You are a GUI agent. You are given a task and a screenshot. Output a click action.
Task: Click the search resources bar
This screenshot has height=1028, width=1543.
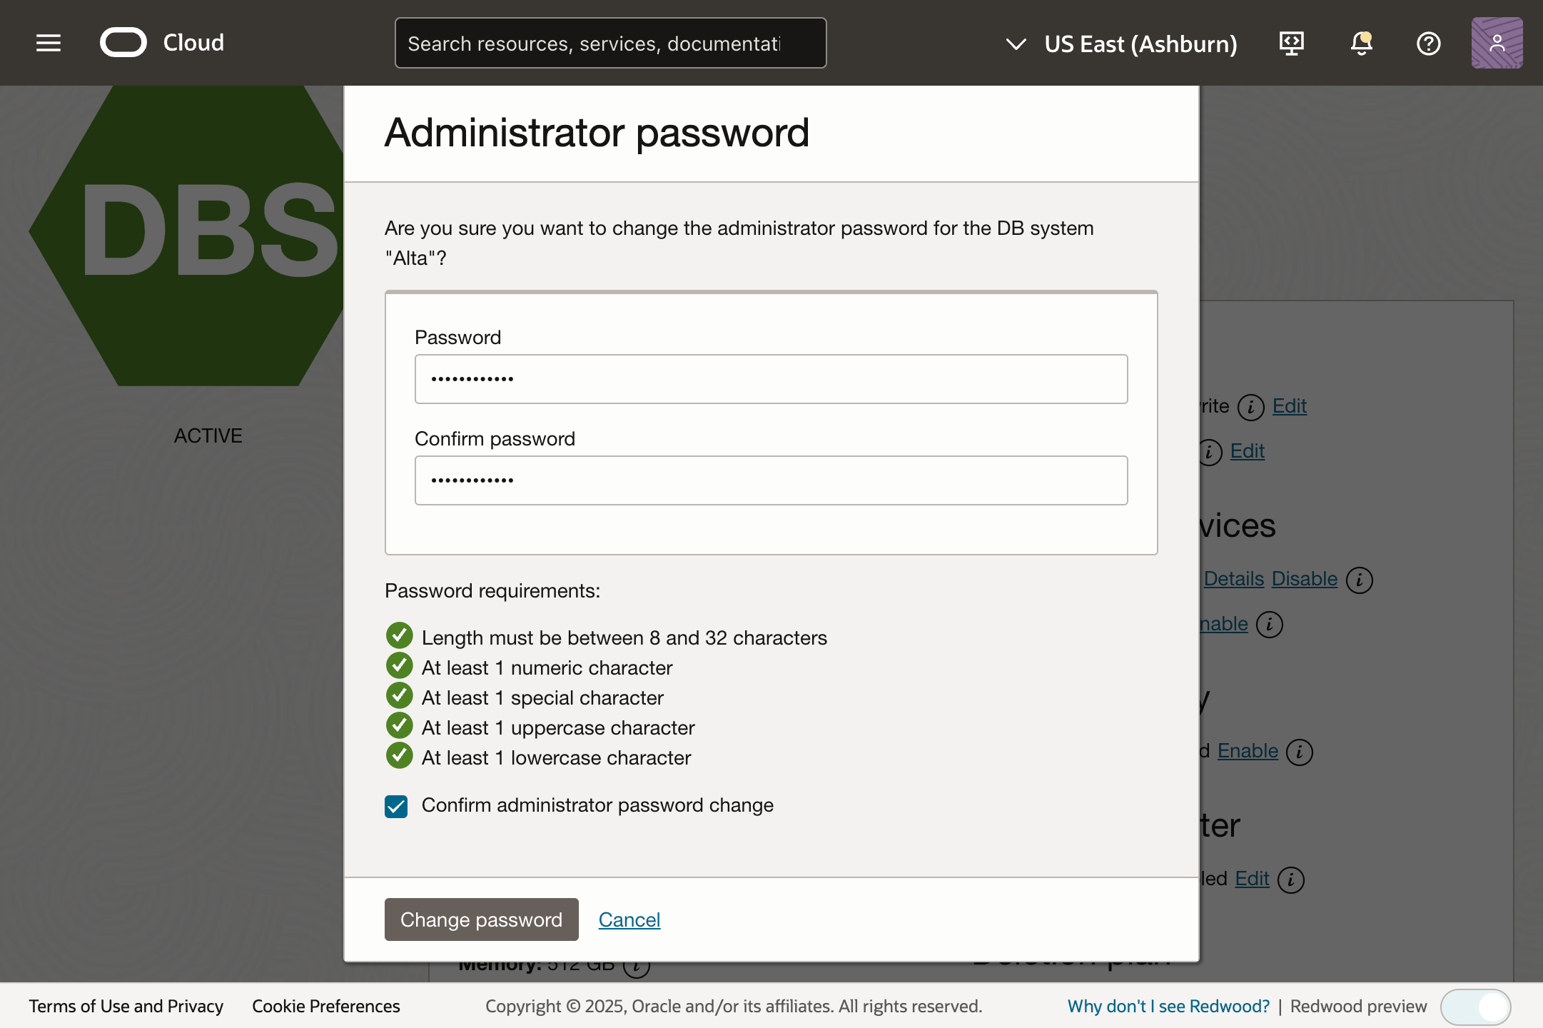point(610,43)
